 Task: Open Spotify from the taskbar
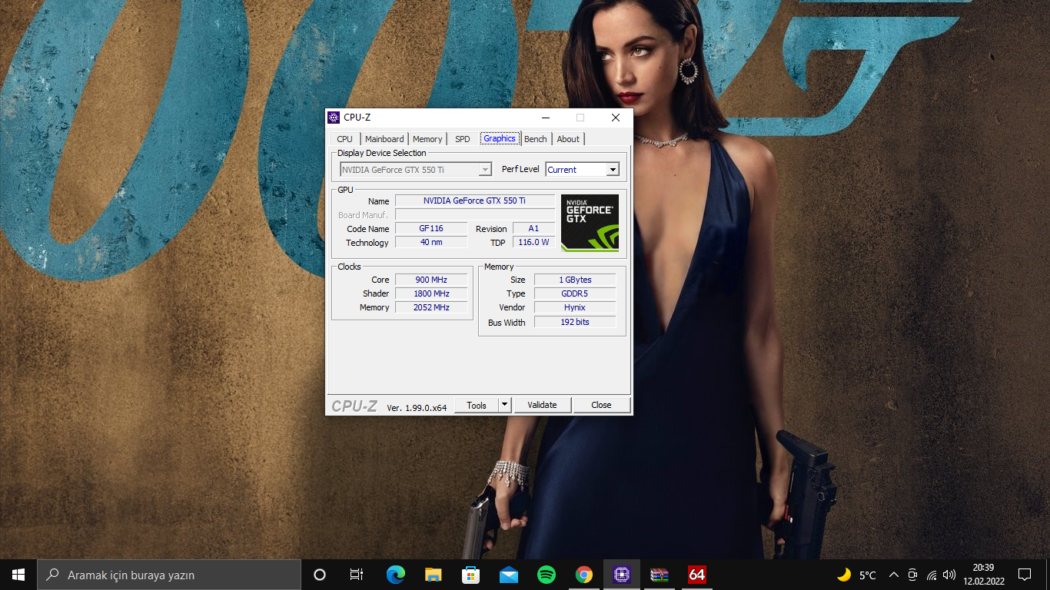pos(547,575)
